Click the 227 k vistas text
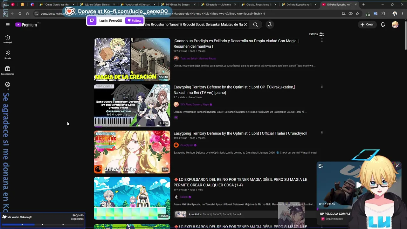407x229 pixels. 180,51
